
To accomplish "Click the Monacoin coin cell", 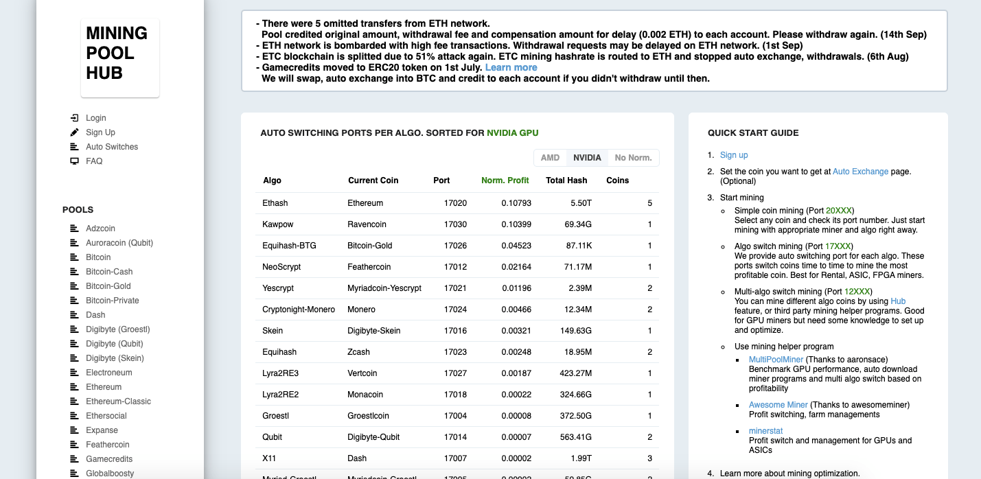I will pos(365,395).
